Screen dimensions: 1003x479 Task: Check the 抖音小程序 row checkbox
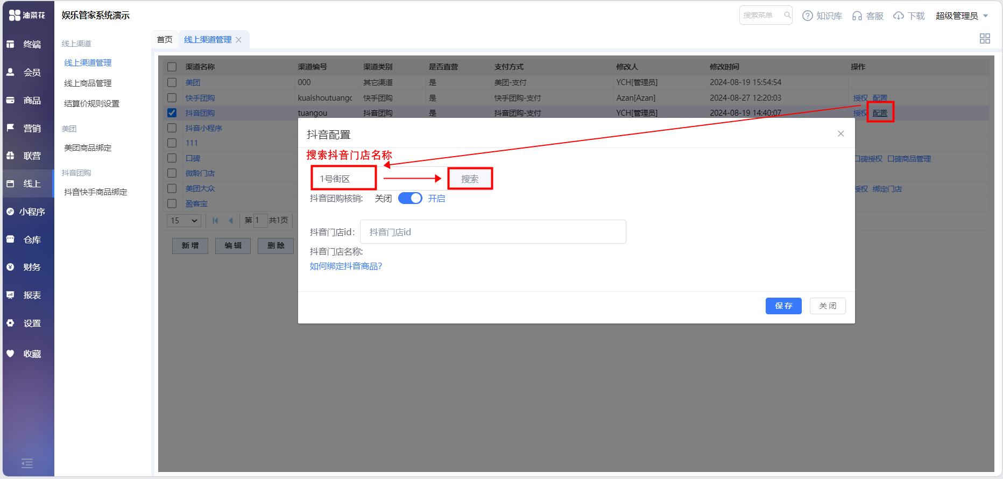click(172, 128)
